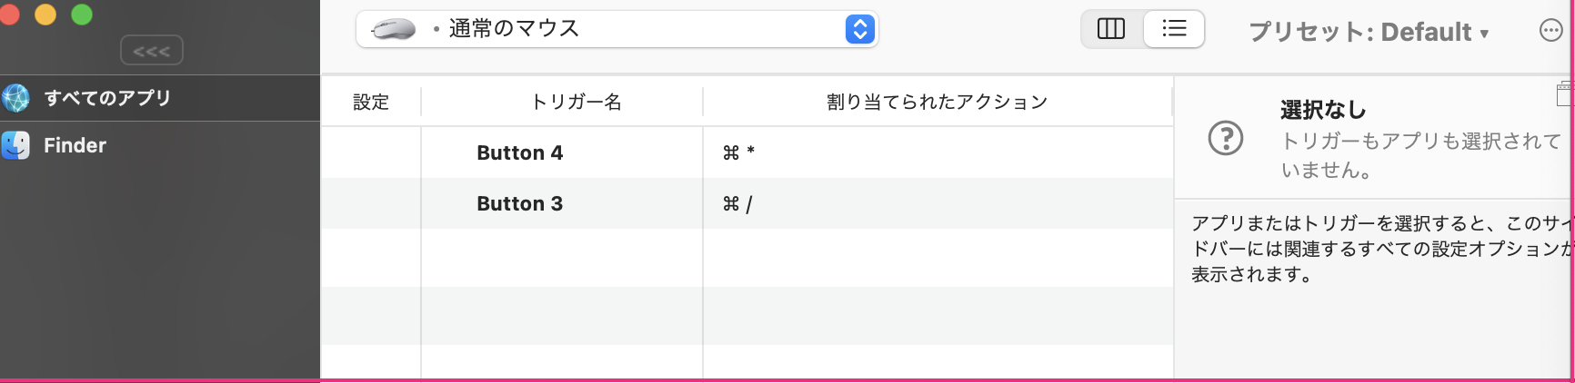
Task: Click the mouse device icon in selector
Action: [394, 30]
